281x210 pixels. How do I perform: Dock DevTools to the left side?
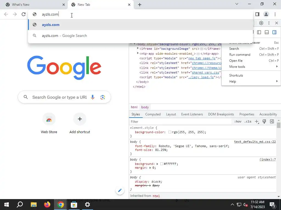tap(259, 32)
